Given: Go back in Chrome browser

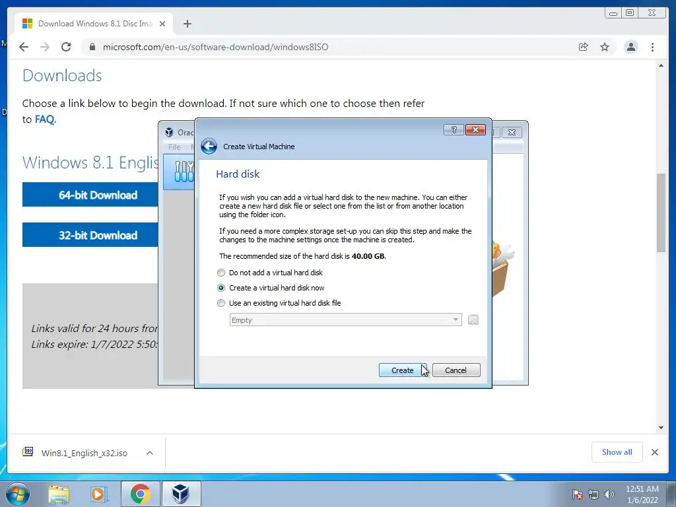Looking at the screenshot, I should click(24, 47).
